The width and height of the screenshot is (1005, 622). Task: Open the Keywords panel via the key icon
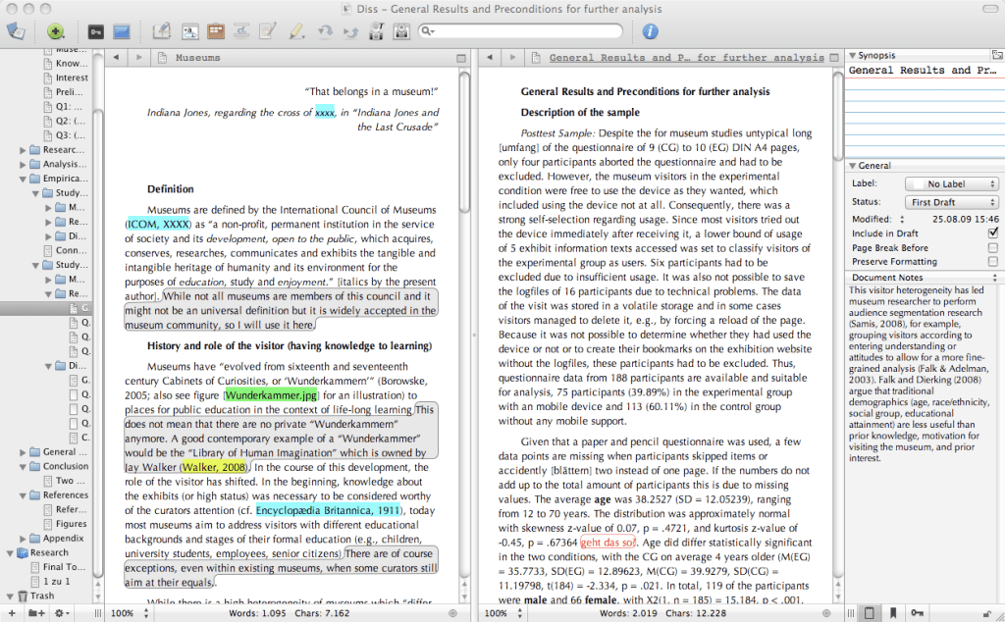pyautogui.click(x=98, y=30)
